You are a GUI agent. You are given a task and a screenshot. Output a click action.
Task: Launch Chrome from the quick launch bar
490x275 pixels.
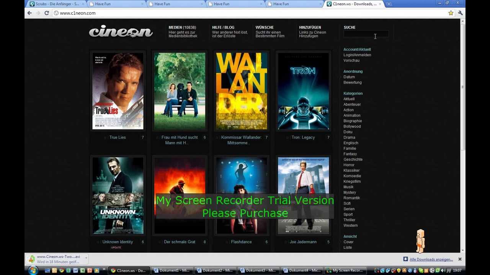coord(61,270)
